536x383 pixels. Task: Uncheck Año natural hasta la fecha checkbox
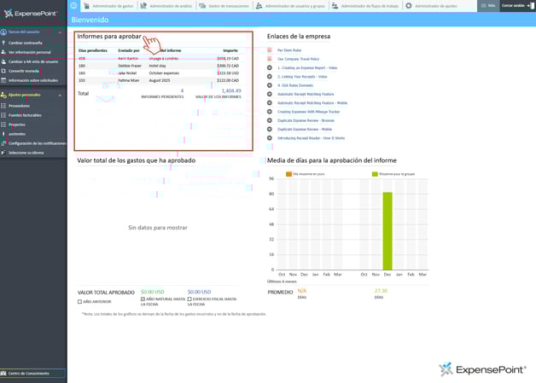pos(143,299)
